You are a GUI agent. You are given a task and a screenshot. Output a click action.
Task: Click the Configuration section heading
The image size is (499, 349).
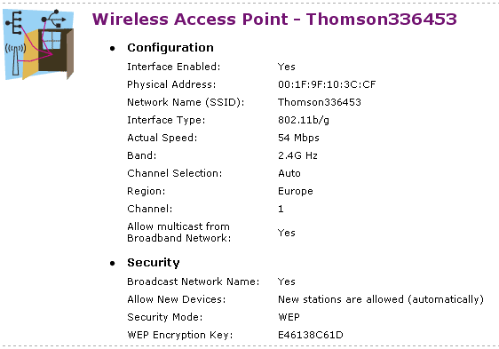170,48
